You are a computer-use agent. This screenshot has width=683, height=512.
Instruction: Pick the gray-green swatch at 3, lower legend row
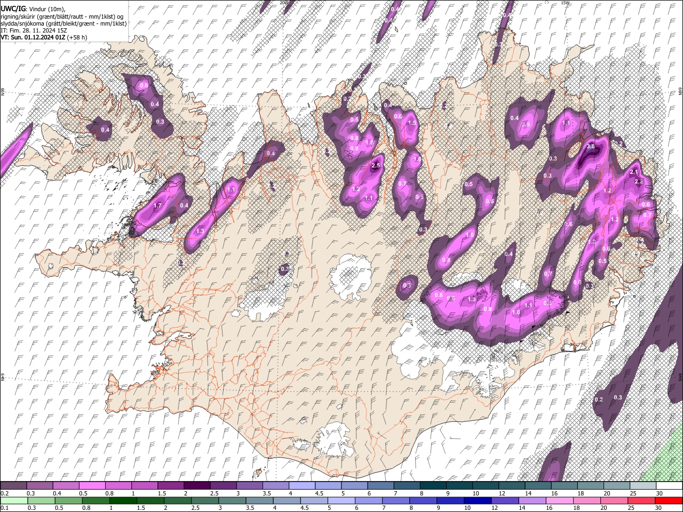coord(232,500)
